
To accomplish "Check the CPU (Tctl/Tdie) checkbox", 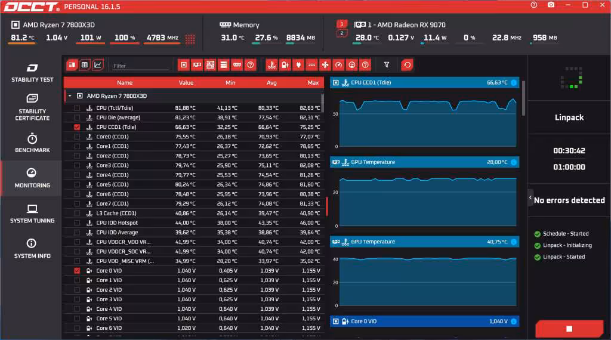I will [77, 108].
